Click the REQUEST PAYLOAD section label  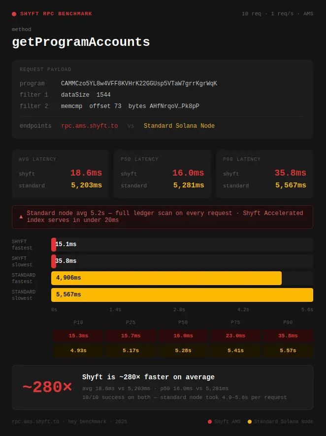45,69
